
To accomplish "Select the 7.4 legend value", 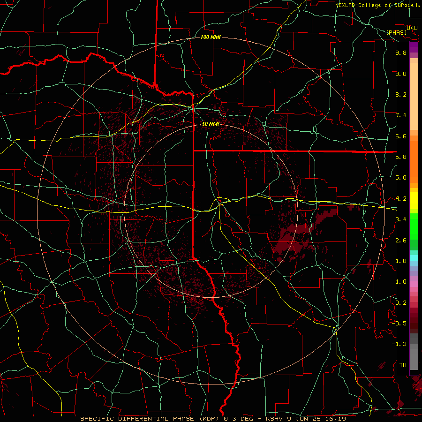I will click(x=401, y=115).
